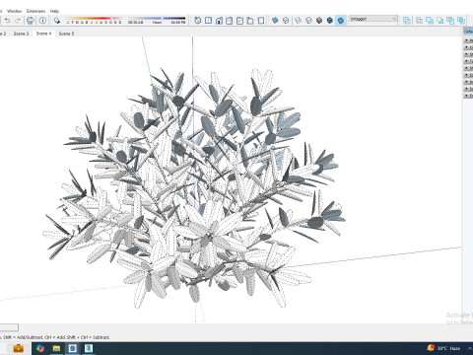Print the model with printer icon

tap(31, 21)
